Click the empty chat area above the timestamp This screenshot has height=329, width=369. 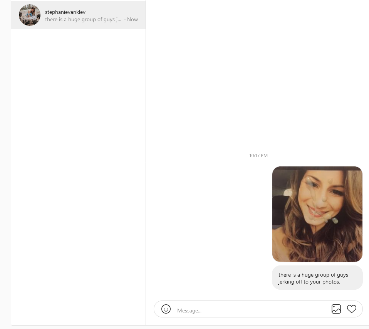pos(258,75)
